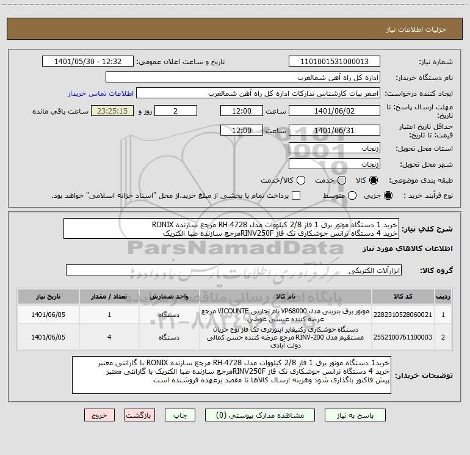This screenshot has height=455, width=470.
Task: Click item code 2552100761100003
Action: 403,337
